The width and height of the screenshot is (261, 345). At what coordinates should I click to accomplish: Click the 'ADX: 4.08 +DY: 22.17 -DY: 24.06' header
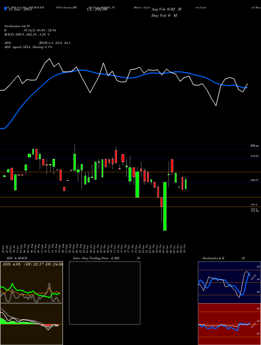point(32,264)
